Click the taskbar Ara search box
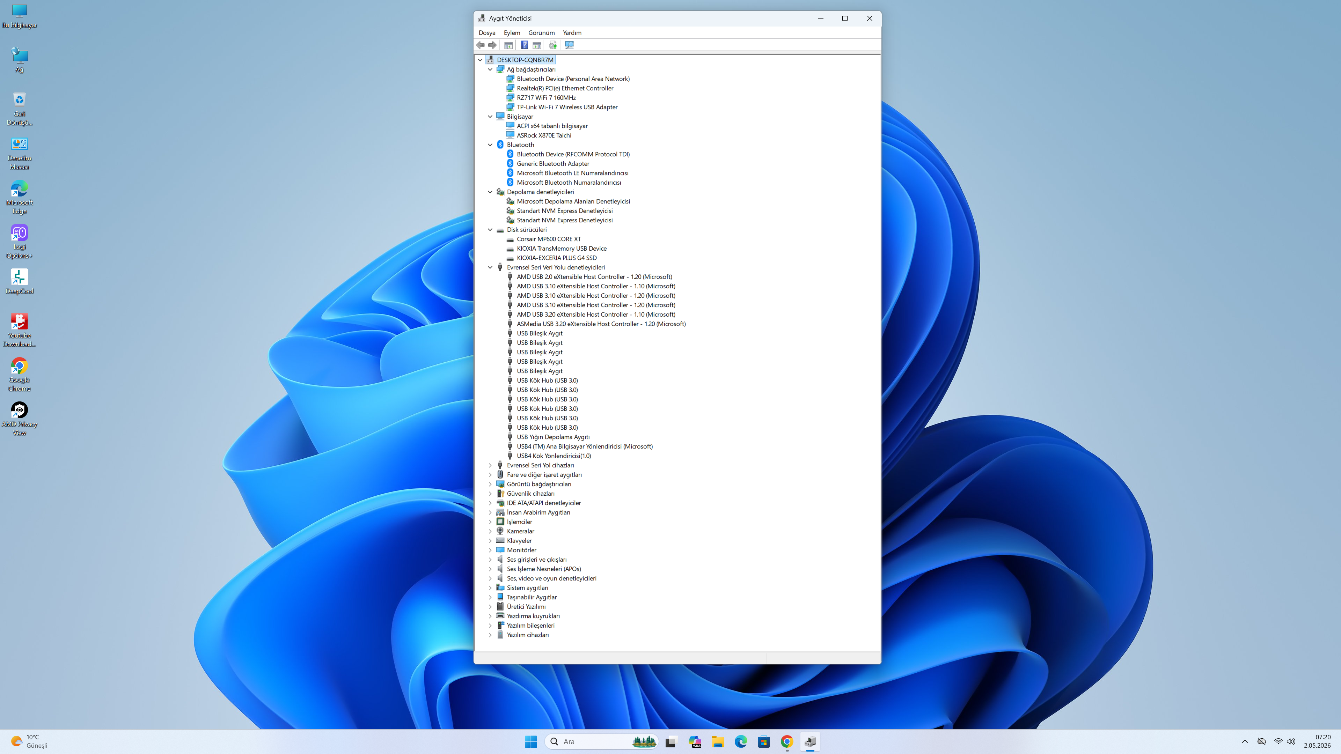The width and height of the screenshot is (1341, 754). pos(601,741)
